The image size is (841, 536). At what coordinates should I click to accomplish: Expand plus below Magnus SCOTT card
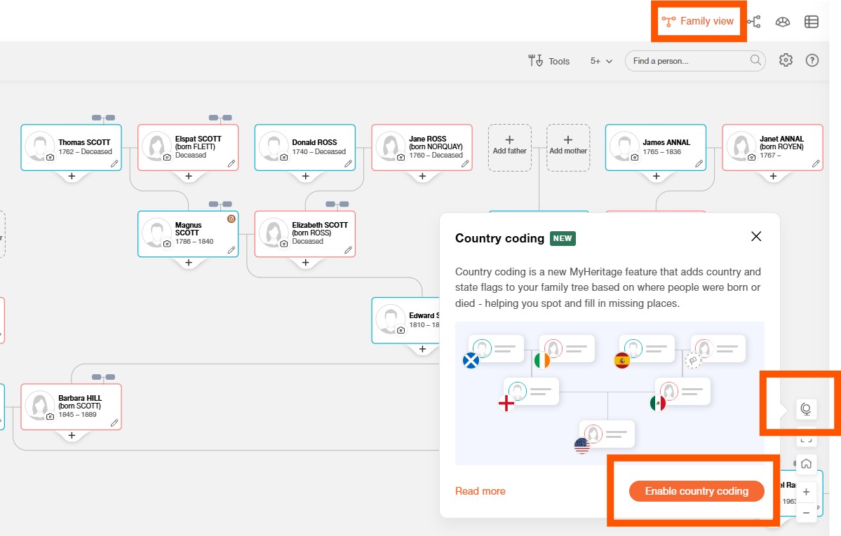[x=188, y=263]
